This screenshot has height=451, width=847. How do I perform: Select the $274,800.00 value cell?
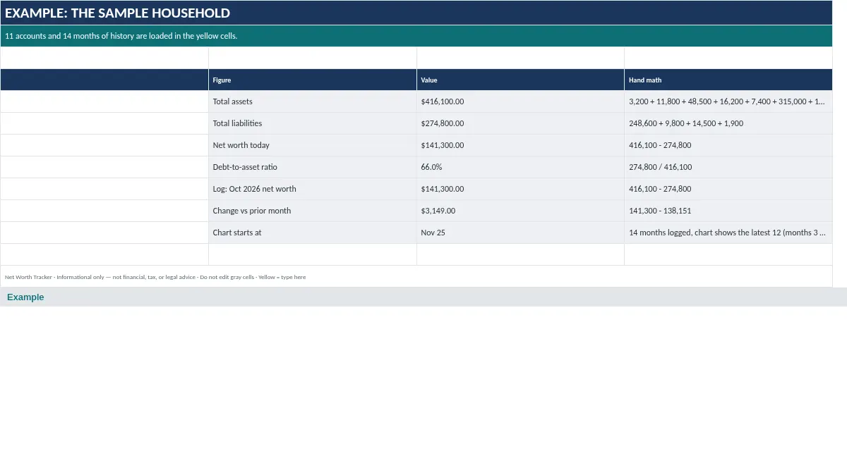click(520, 123)
